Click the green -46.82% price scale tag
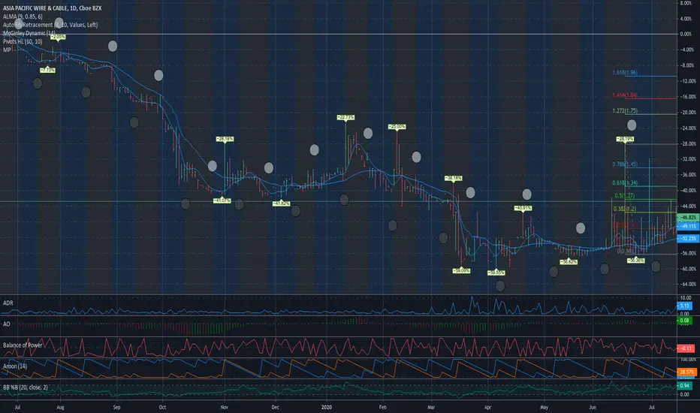 688,218
